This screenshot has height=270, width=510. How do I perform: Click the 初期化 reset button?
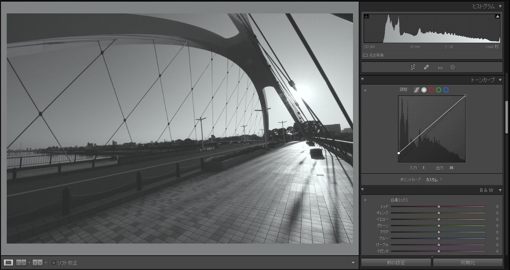(468, 263)
